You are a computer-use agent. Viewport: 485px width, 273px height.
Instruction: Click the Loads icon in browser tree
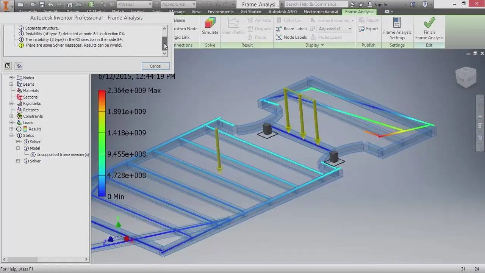click(20, 122)
